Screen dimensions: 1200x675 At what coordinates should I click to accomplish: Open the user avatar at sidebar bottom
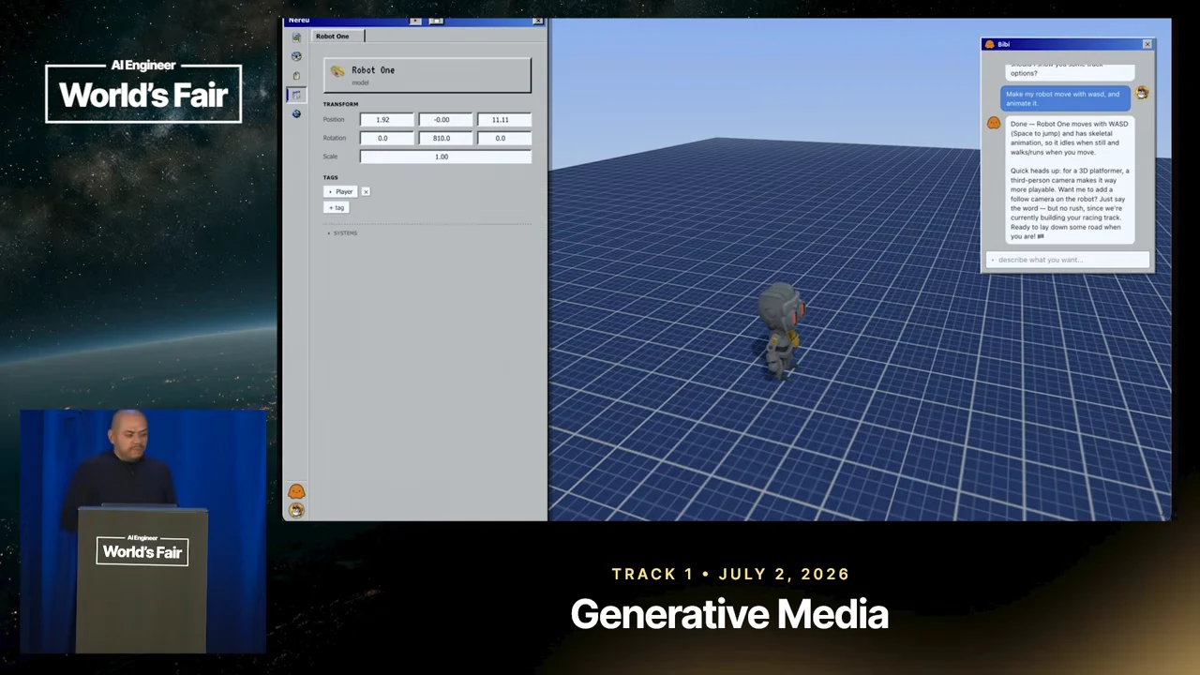(296, 510)
